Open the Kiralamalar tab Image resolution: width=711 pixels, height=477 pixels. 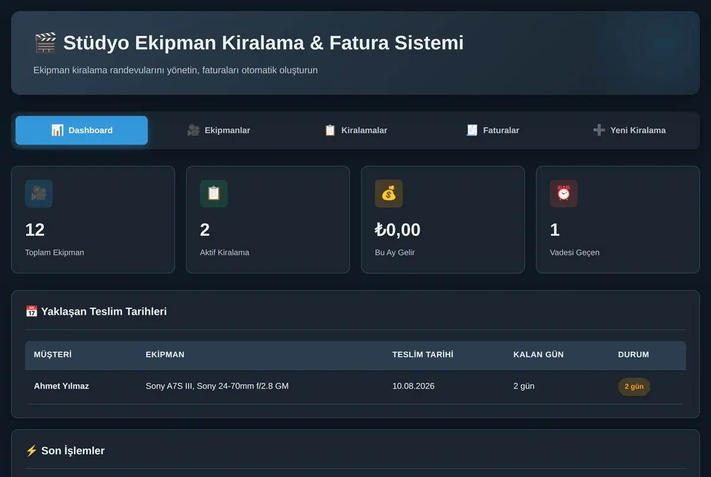click(355, 130)
